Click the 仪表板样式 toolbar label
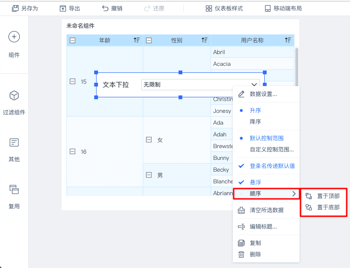The height and width of the screenshot is (268, 350). pos(229,8)
